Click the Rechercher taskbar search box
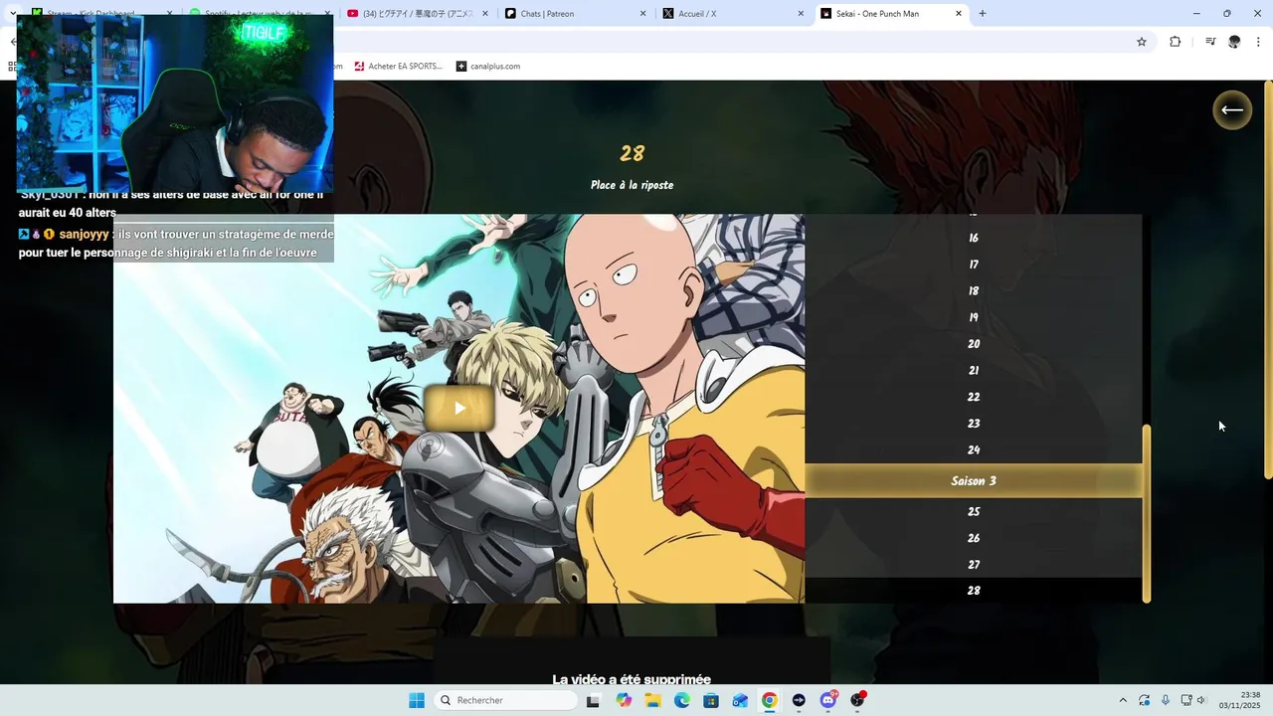Viewport: 1273px width, 716px height. 505,700
